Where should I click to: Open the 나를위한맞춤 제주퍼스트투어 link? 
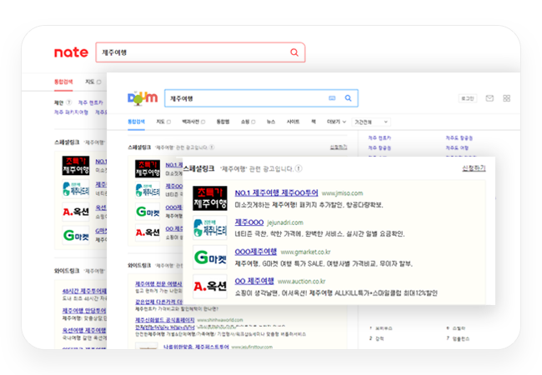[196, 347]
